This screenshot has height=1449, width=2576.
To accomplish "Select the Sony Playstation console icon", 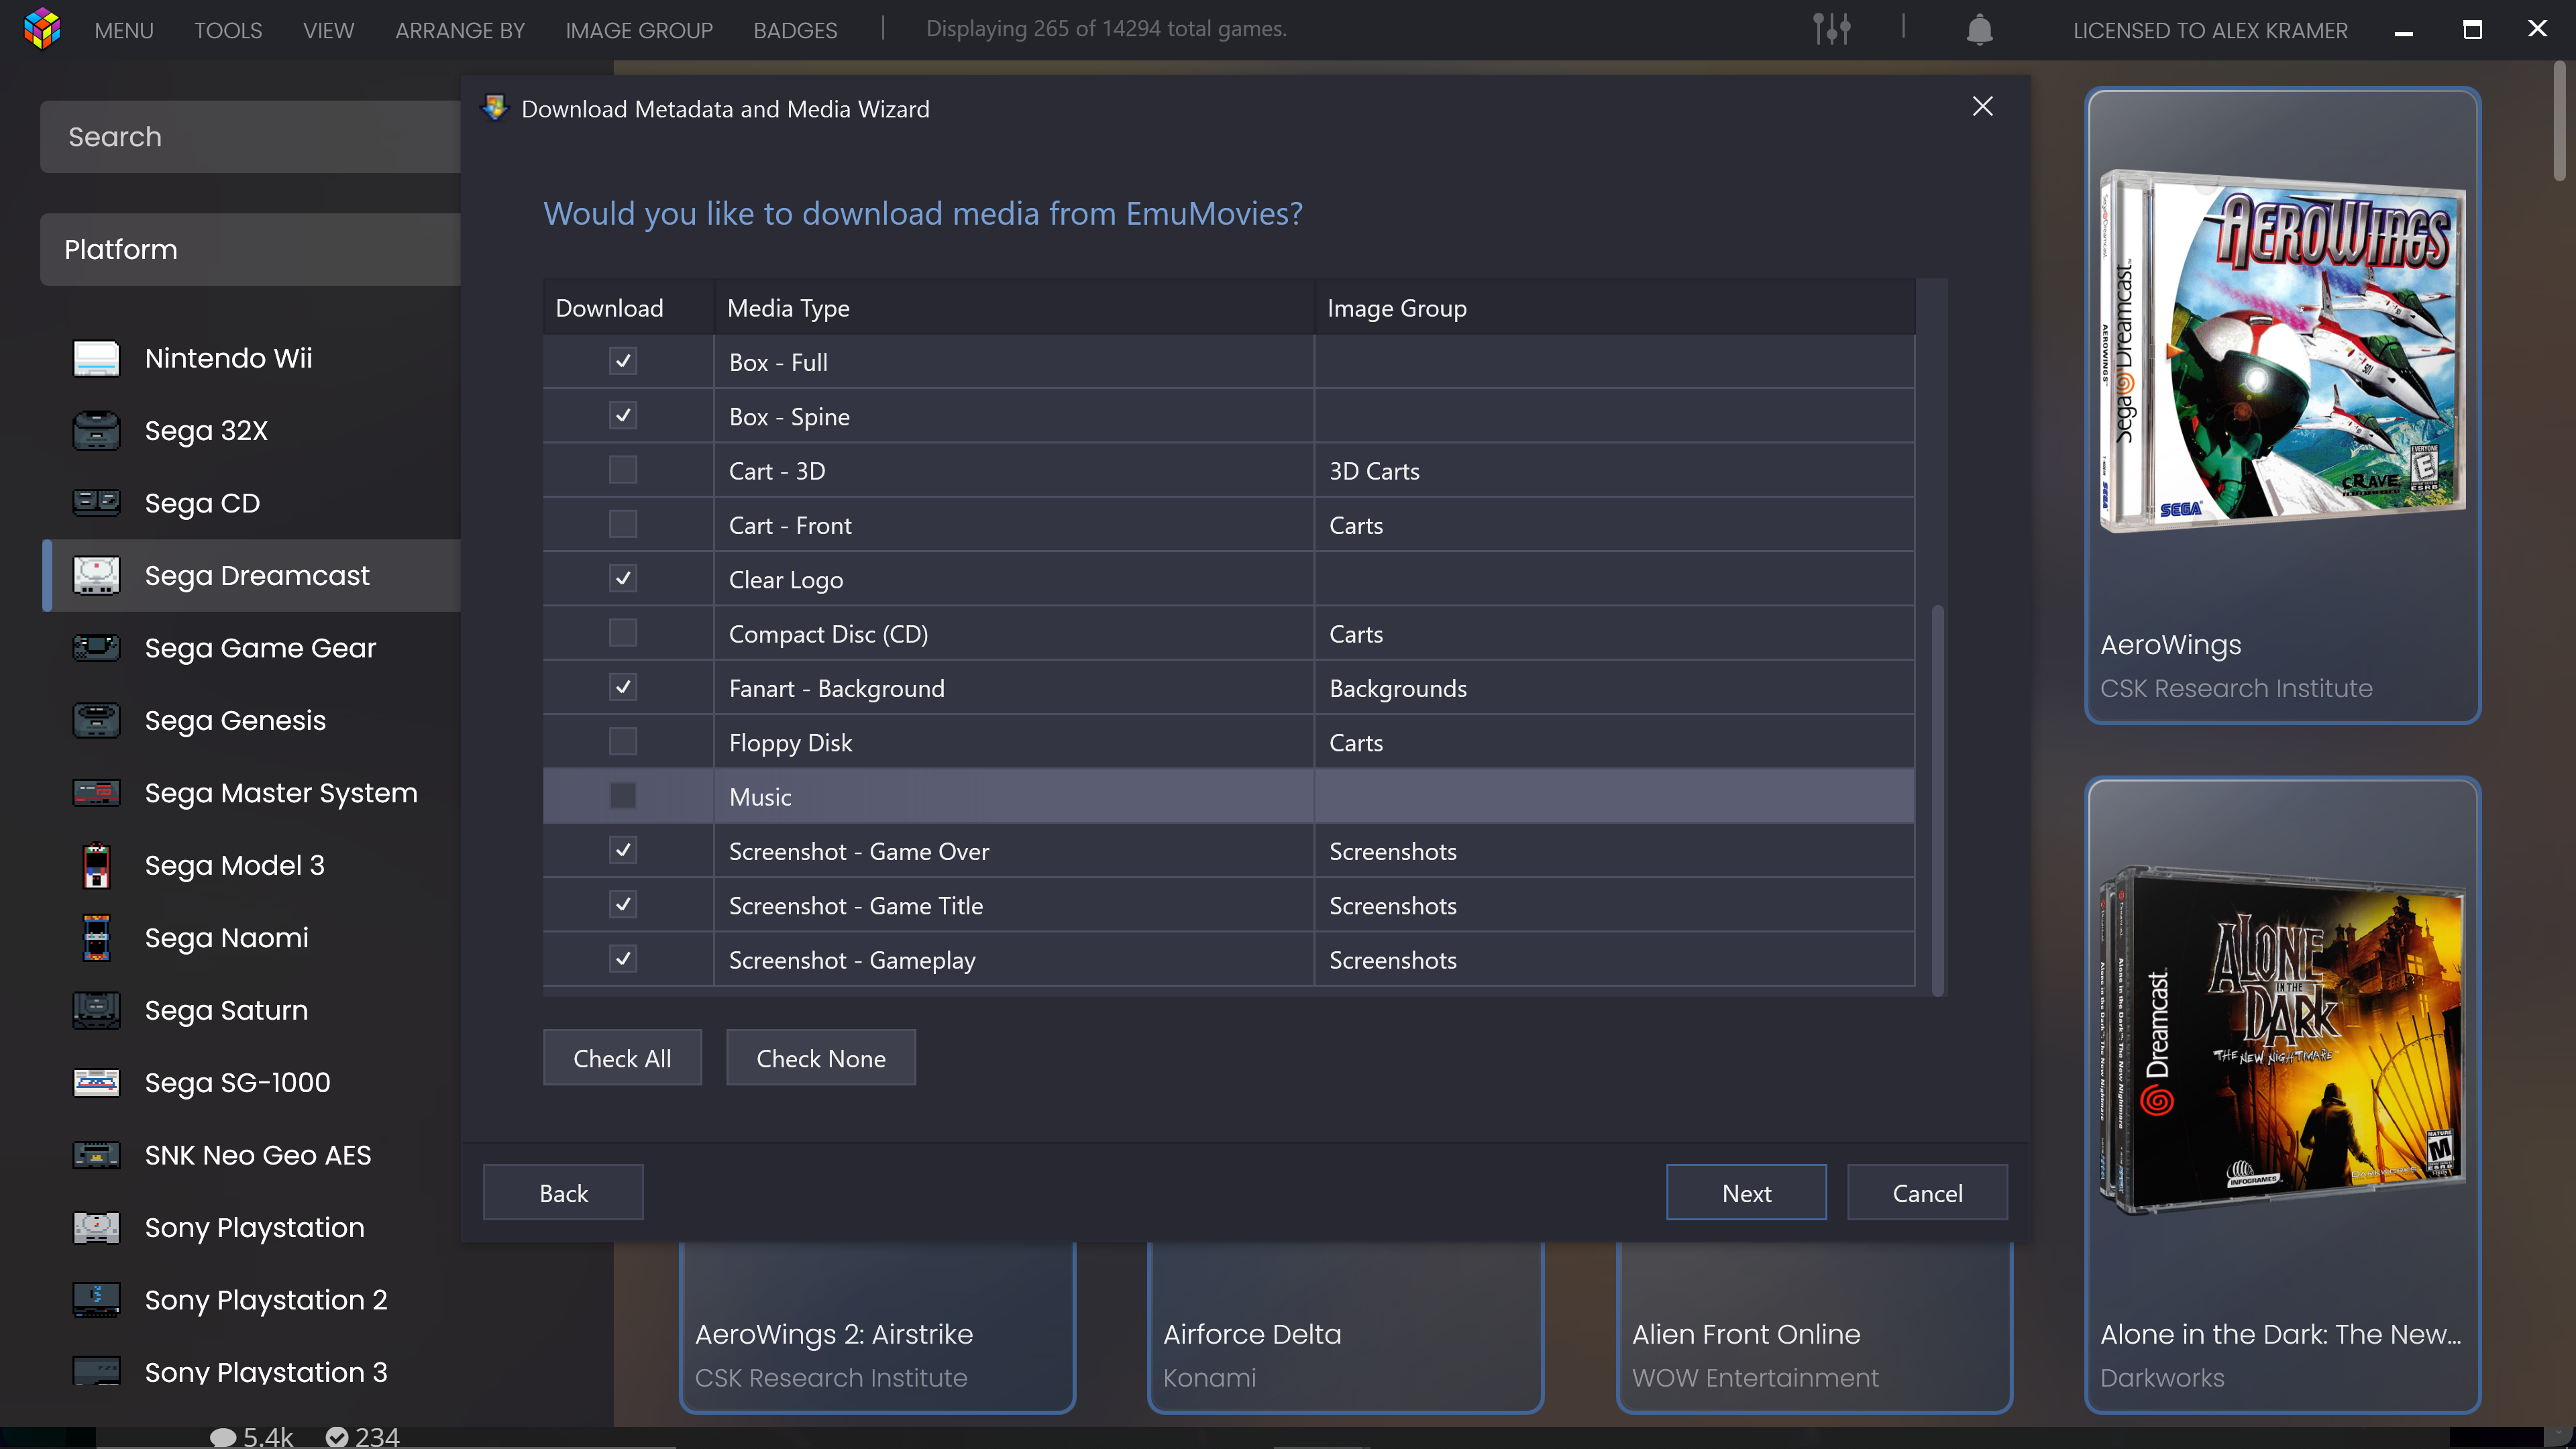I will click(96, 1228).
